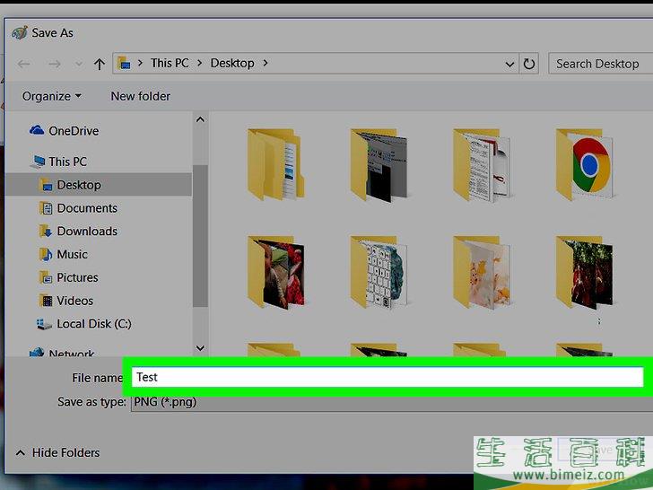Click the Videos folder icon
The image size is (653, 490).
pyautogui.click(x=46, y=301)
